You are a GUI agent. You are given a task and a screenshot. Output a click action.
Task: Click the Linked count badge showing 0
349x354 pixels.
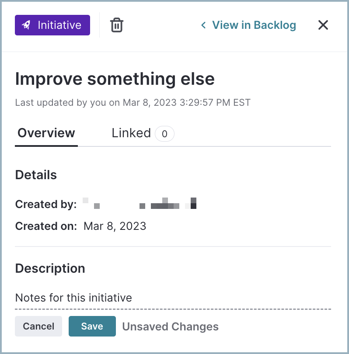[164, 134]
